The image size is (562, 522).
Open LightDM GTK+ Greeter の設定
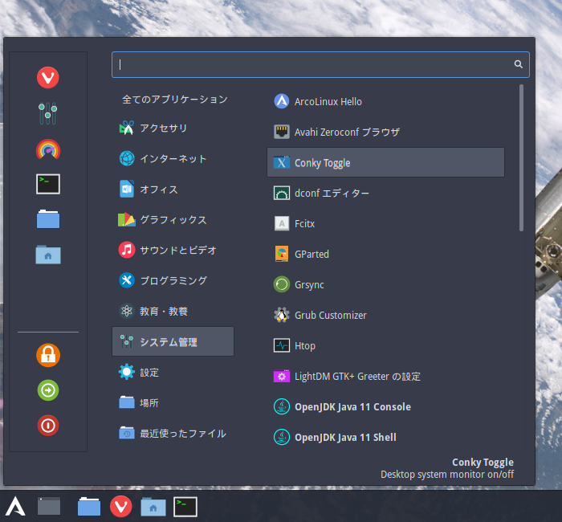click(x=385, y=376)
